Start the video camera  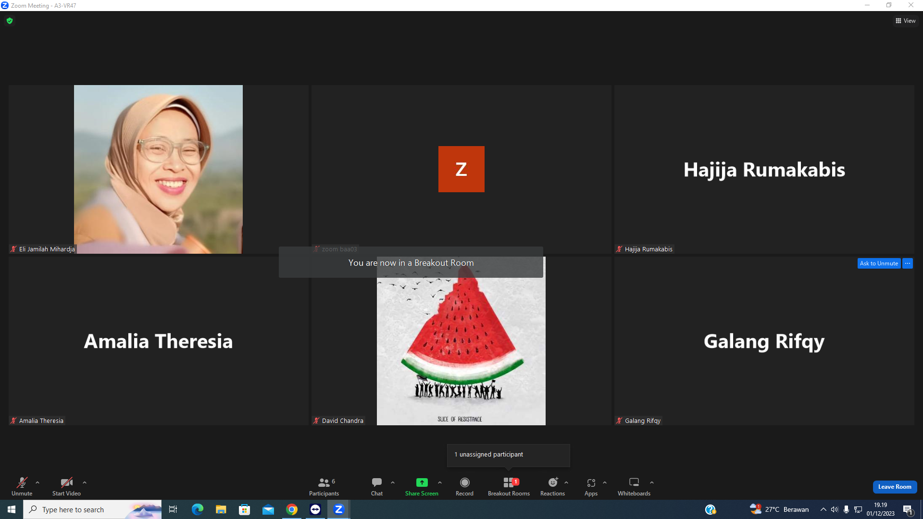(66, 486)
